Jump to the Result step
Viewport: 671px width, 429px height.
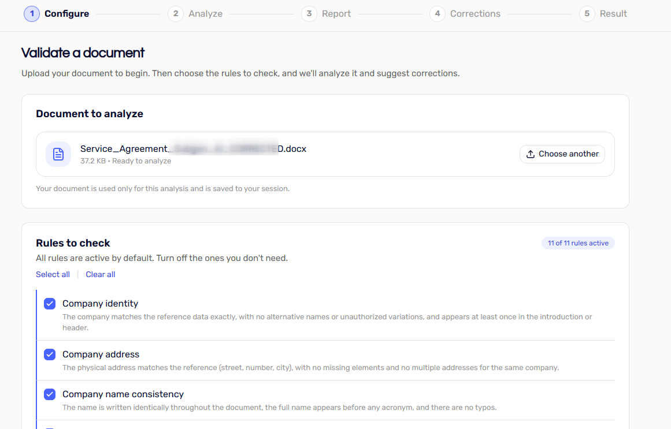(x=613, y=14)
